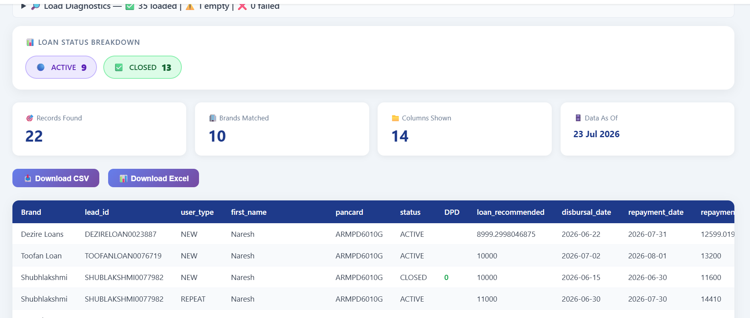
Task: Click the Data As Of calendar icon
Action: pyautogui.click(x=578, y=118)
